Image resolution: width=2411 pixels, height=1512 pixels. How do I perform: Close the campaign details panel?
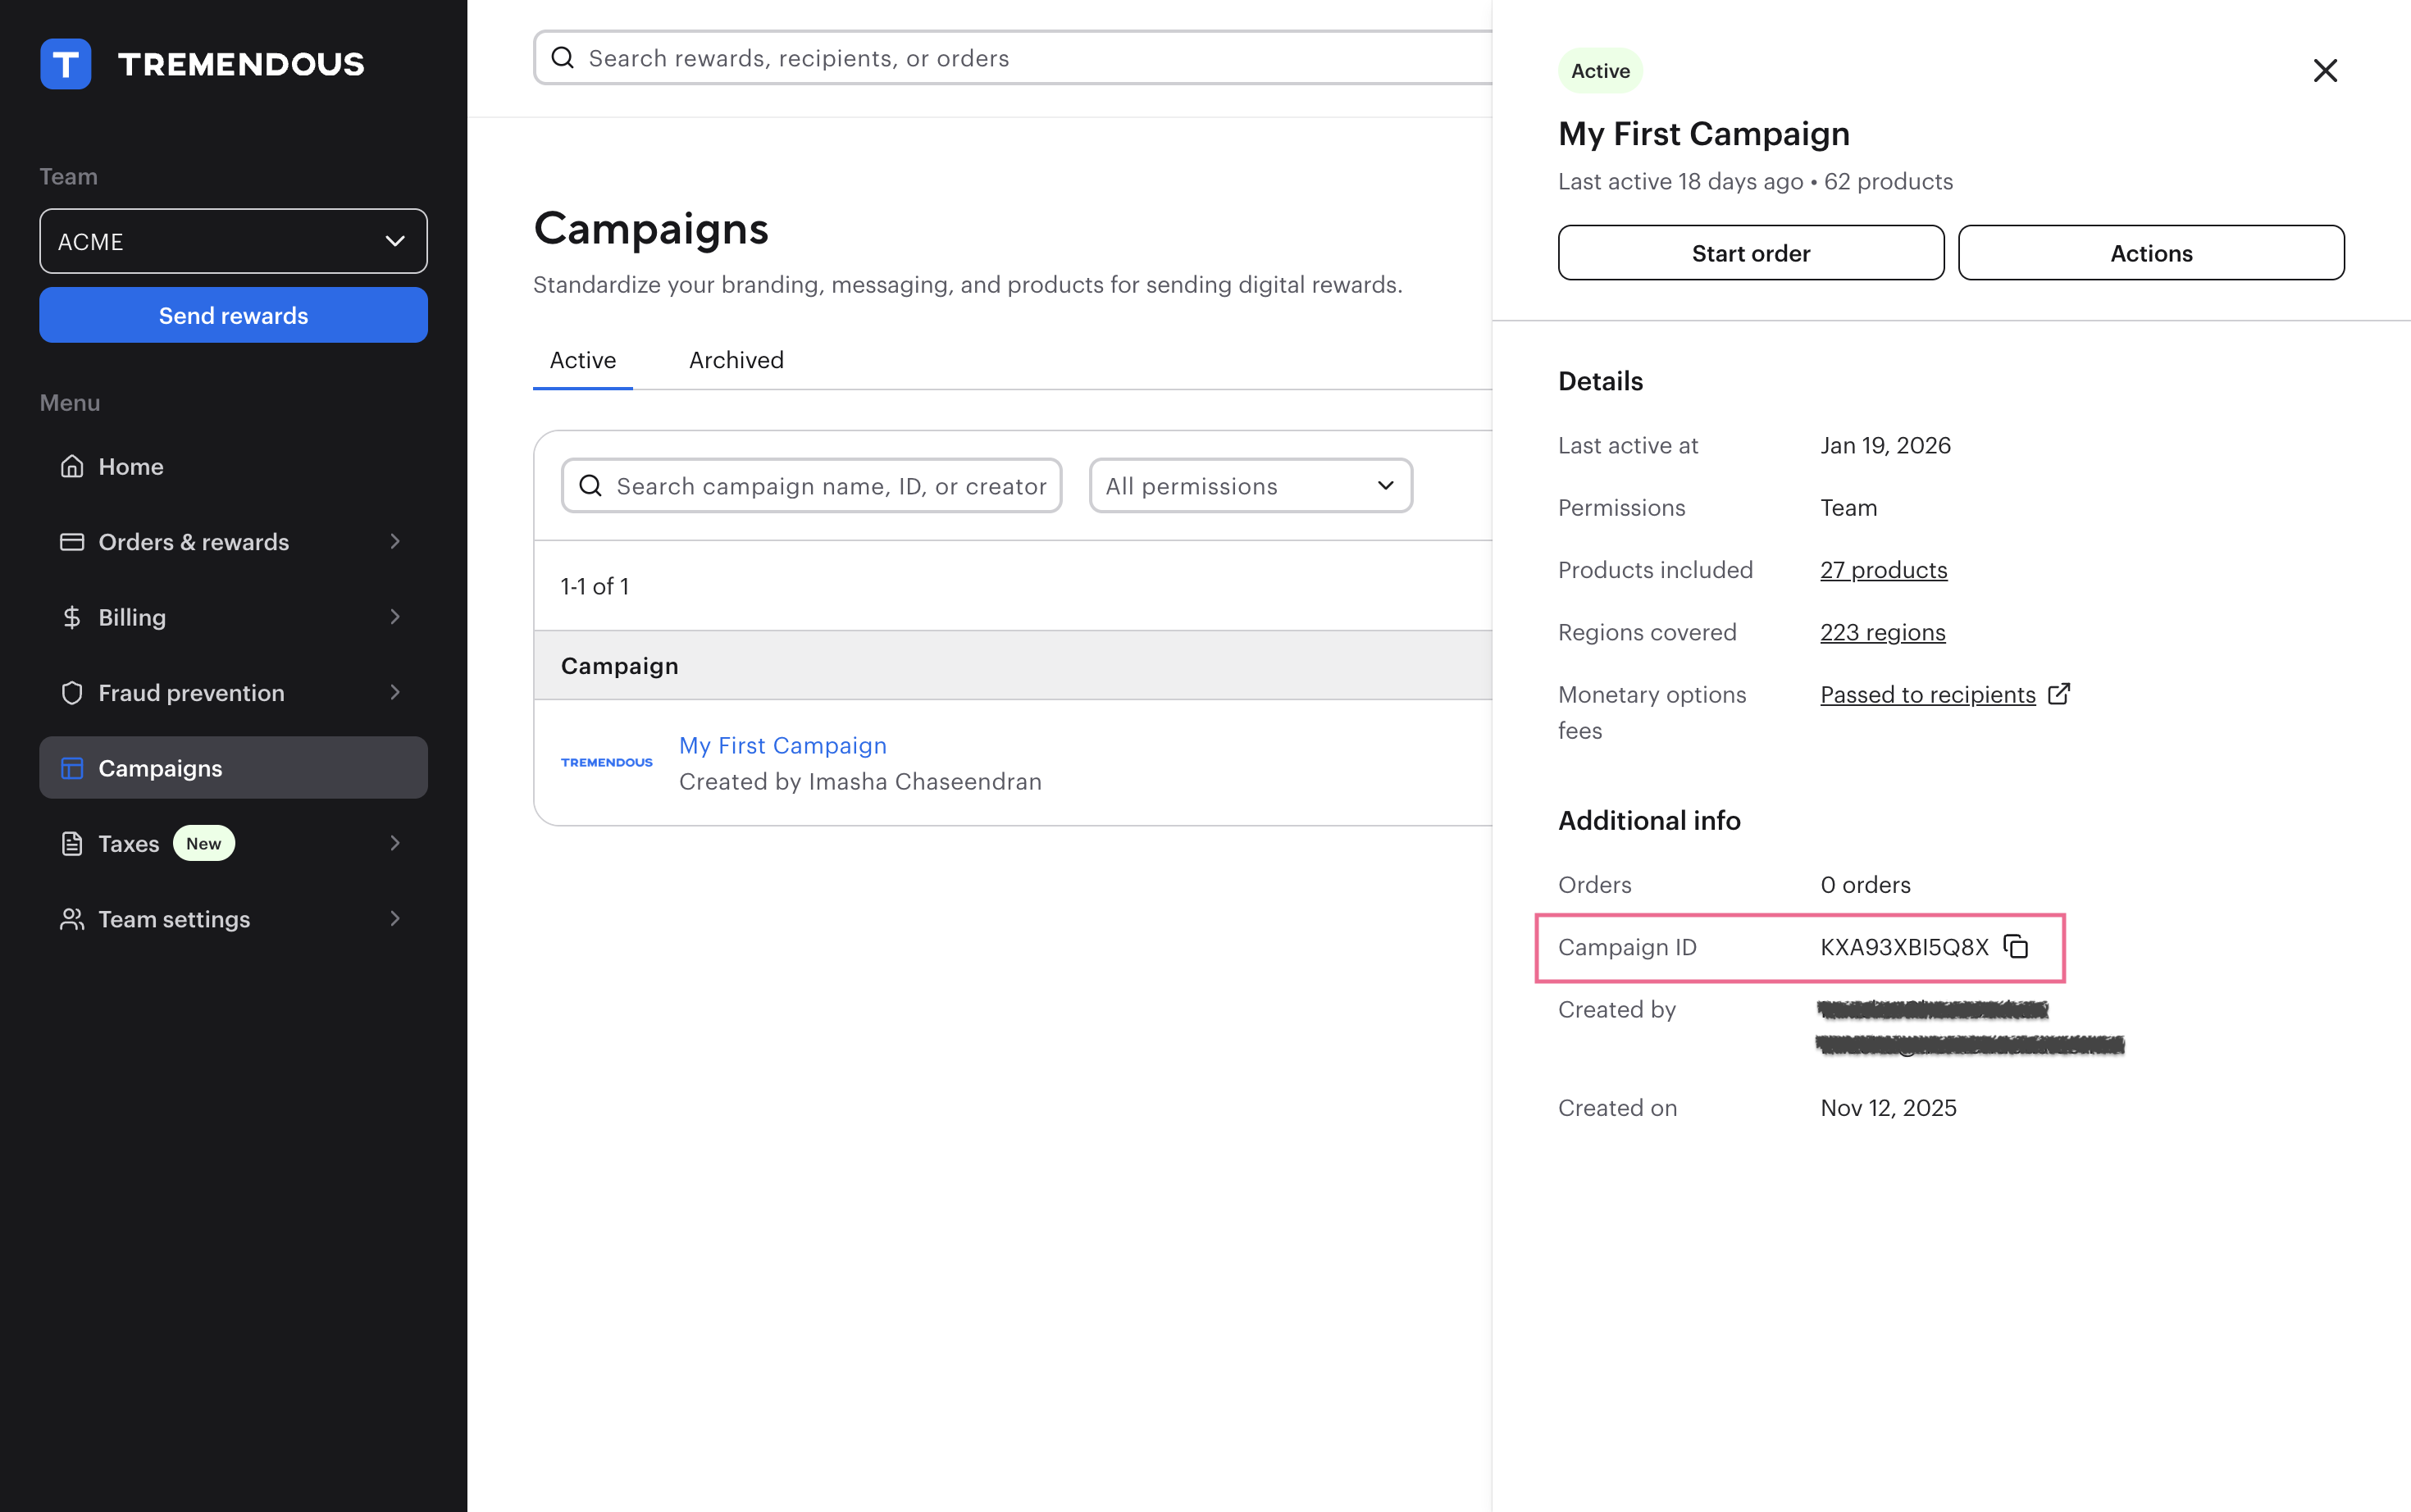coord(2325,71)
